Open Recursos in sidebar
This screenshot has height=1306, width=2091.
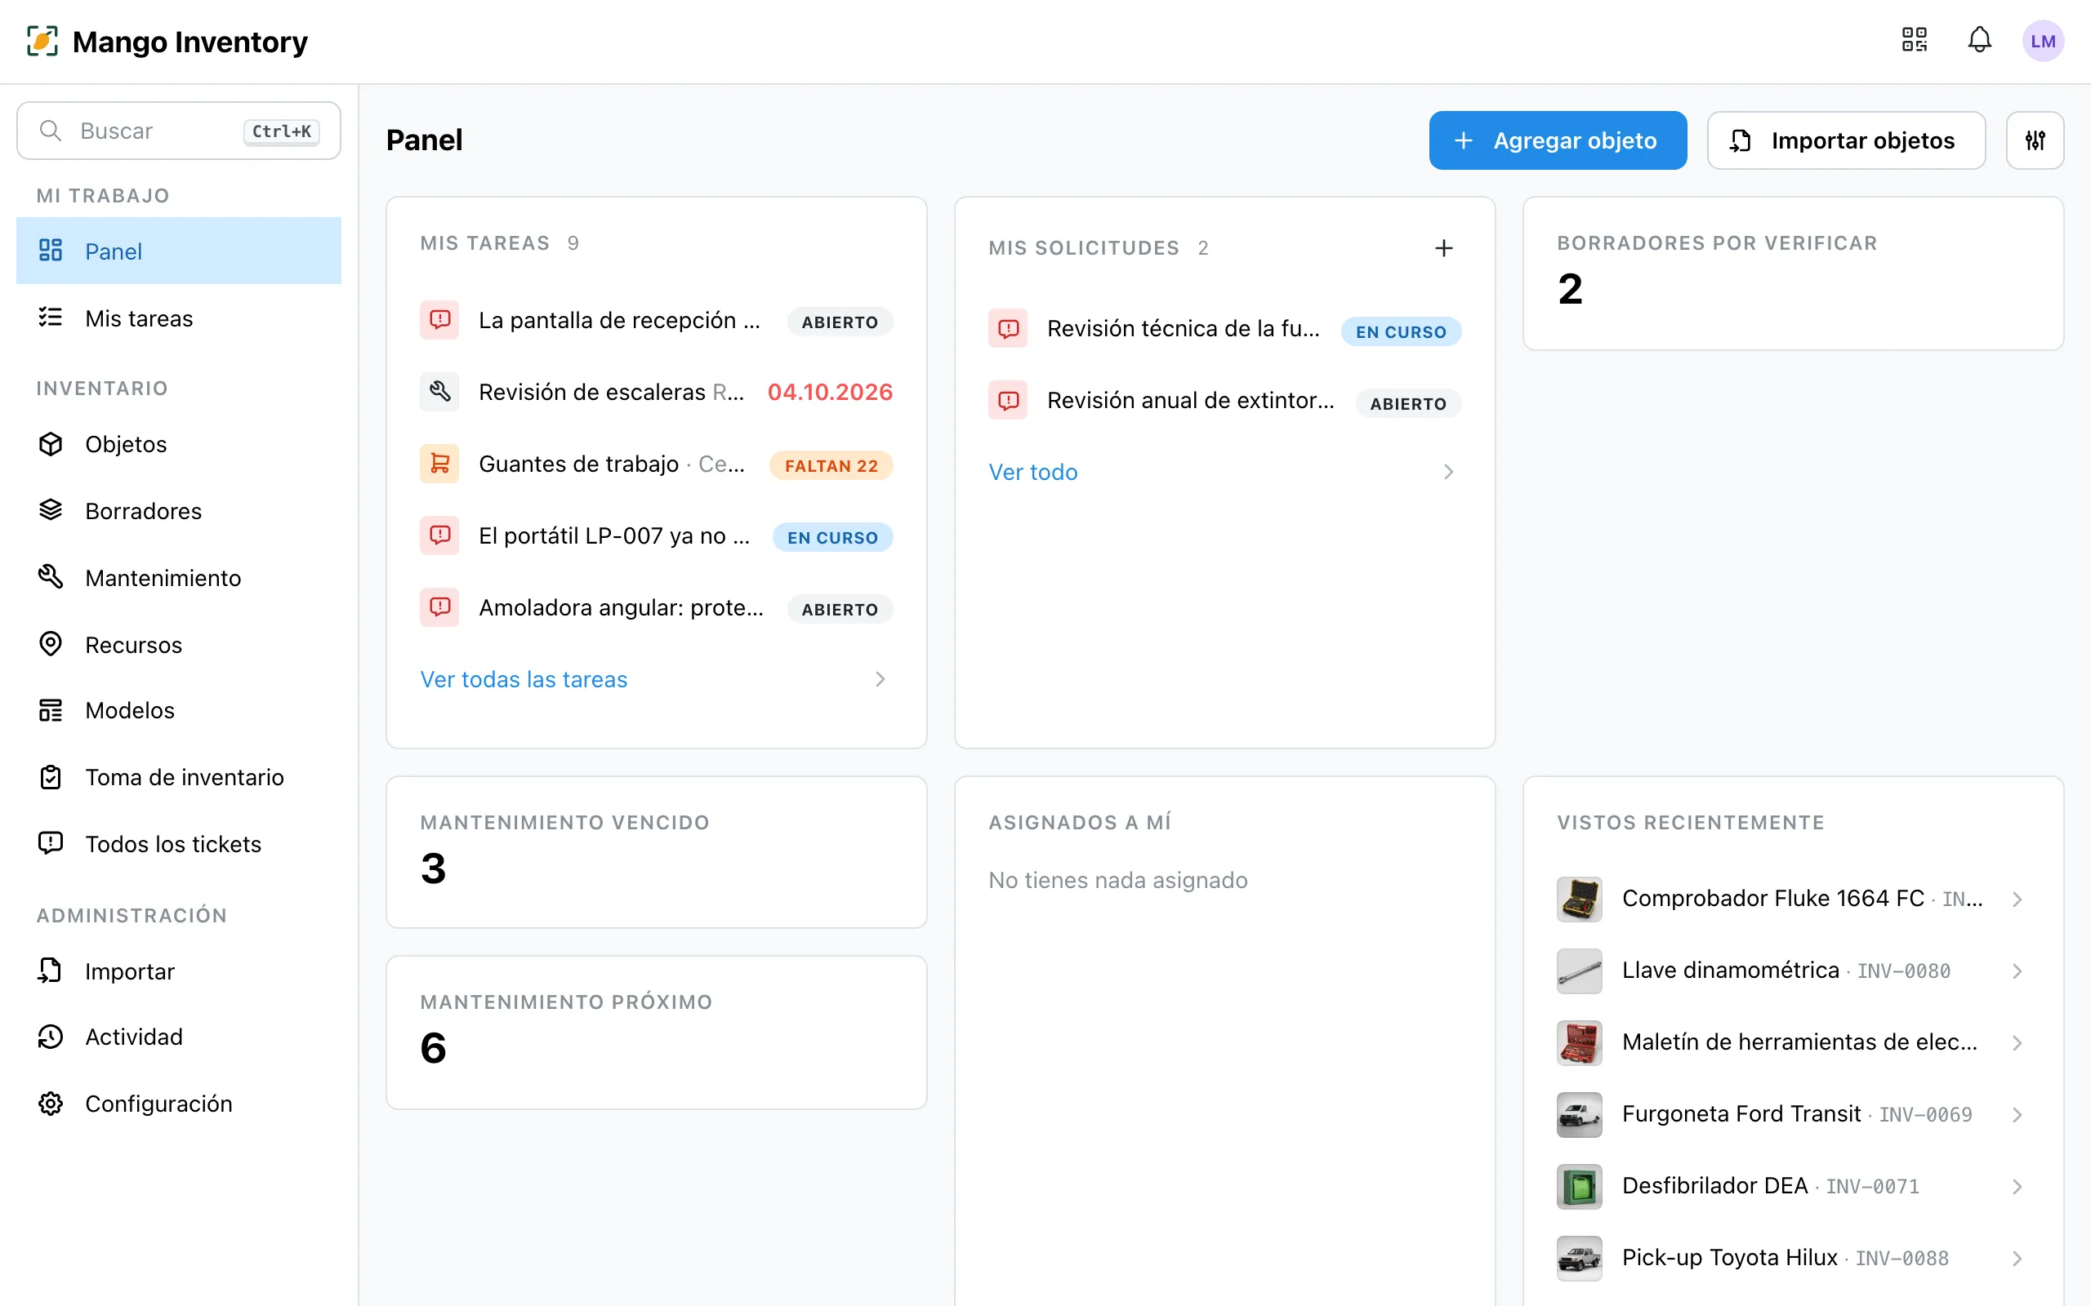tap(179, 644)
